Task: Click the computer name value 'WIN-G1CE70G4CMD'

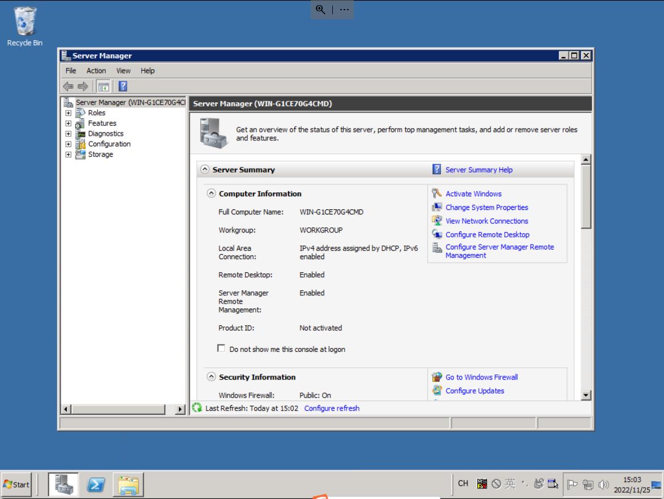Action: tap(332, 212)
